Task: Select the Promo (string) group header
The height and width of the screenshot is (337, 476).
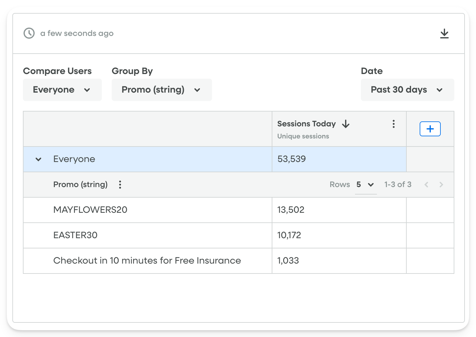Action: coord(80,184)
